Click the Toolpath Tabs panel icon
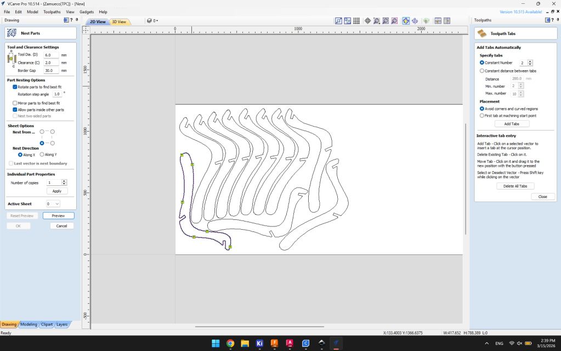 tap(481, 33)
